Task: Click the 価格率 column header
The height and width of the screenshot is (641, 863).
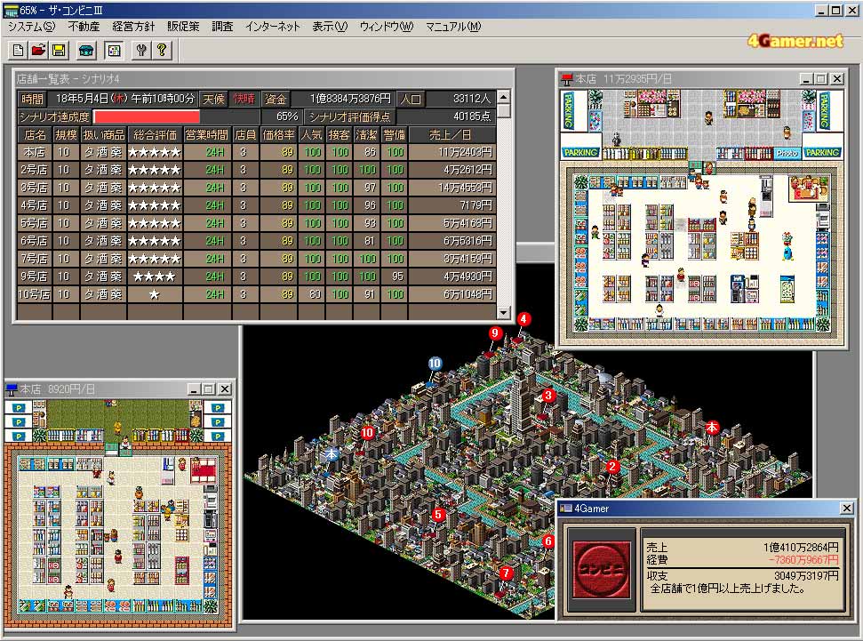Action: tap(278, 134)
